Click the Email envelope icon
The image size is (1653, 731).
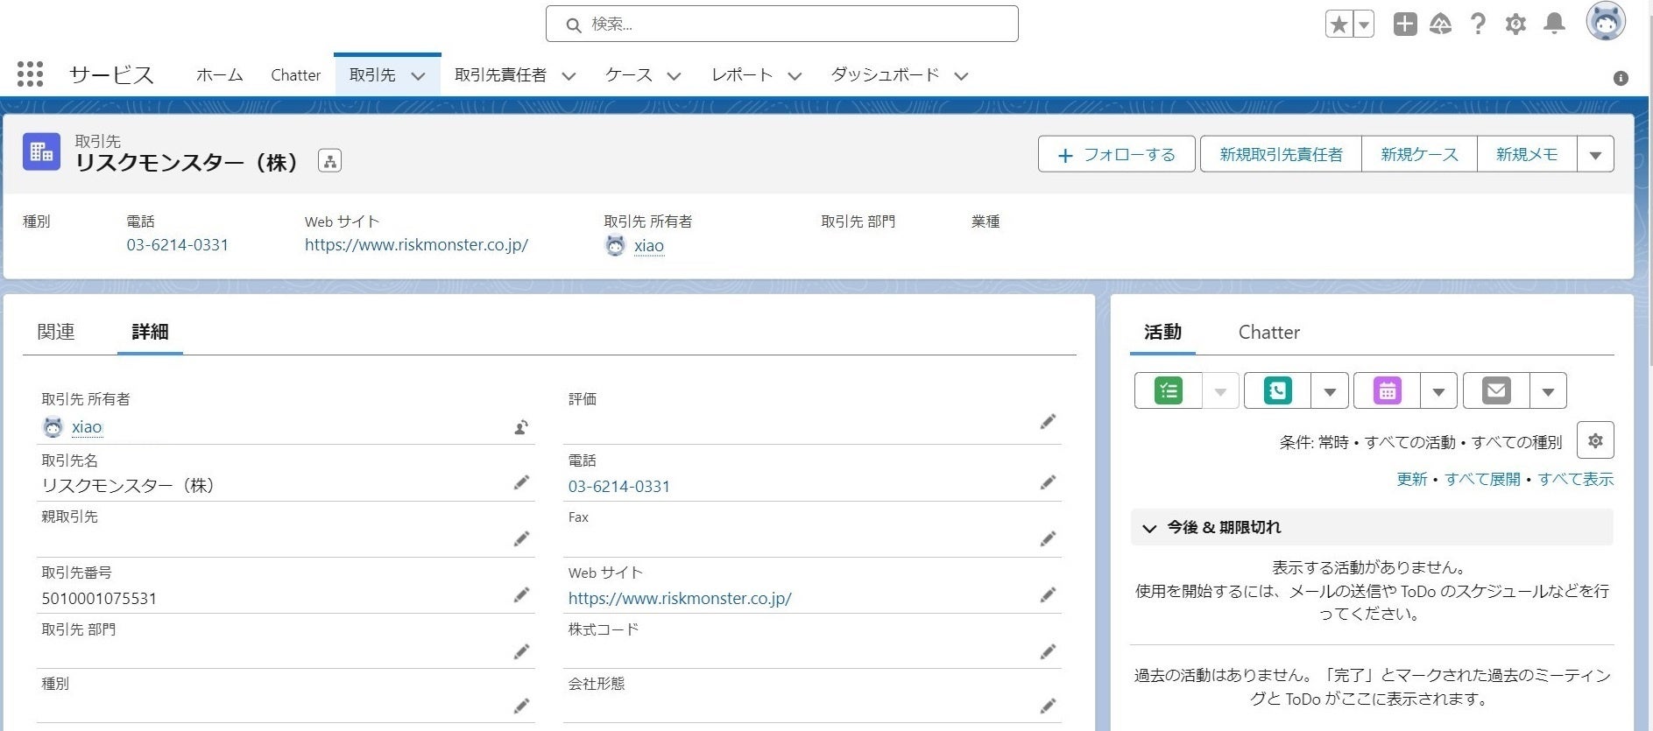coord(1496,390)
